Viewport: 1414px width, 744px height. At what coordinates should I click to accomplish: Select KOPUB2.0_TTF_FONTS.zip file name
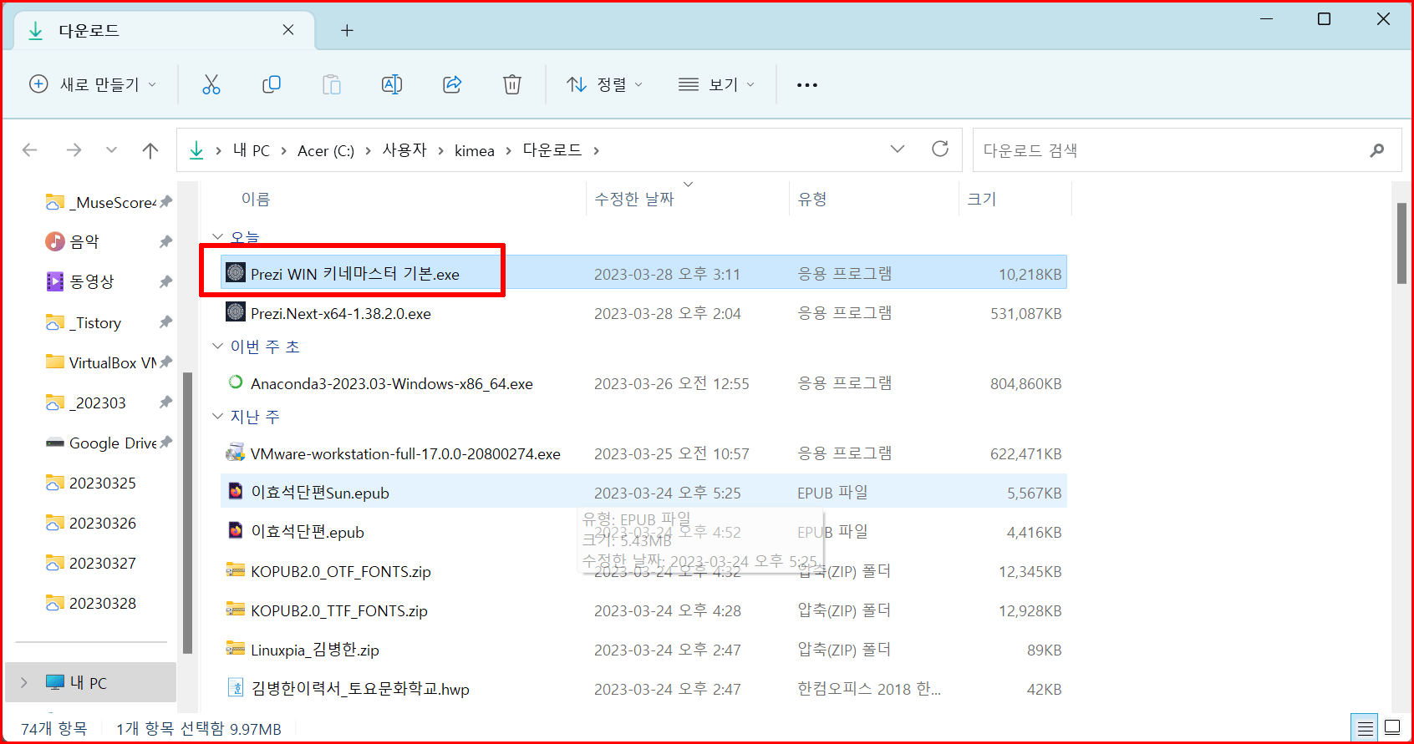tap(339, 610)
